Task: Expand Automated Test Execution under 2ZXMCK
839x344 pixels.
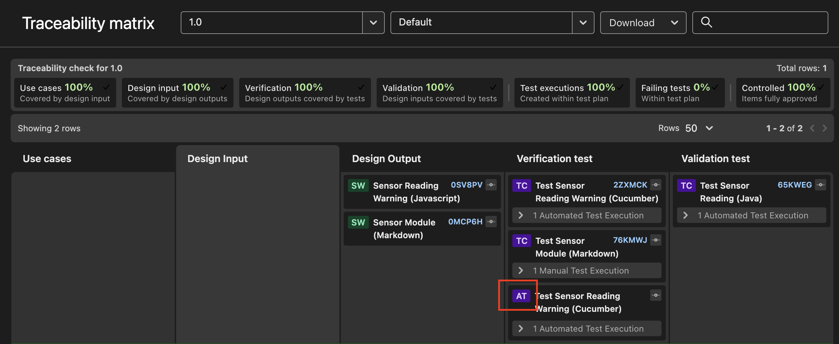Action: click(x=587, y=215)
